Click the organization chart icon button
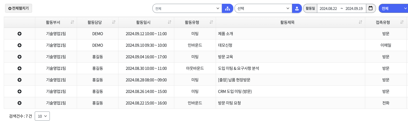This screenshot has width=408, height=126. pos(227,8)
